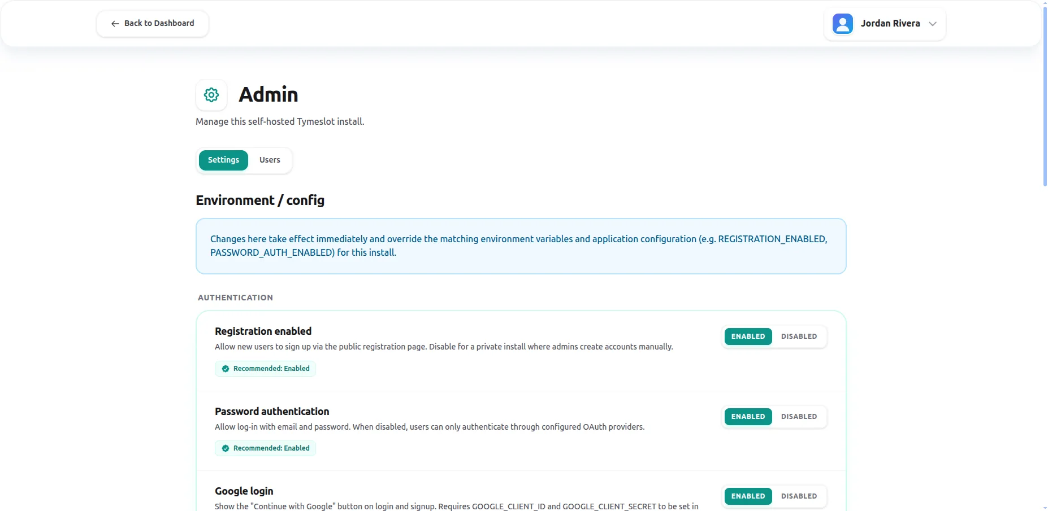Click the Password authentication title

click(x=272, y=412)
